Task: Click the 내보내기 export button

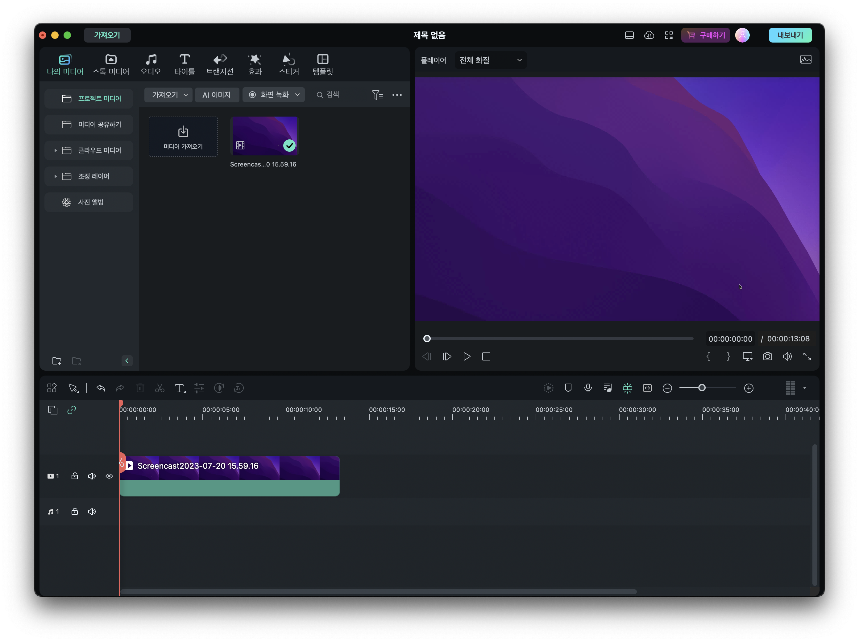Action: (x=790, y=35)
